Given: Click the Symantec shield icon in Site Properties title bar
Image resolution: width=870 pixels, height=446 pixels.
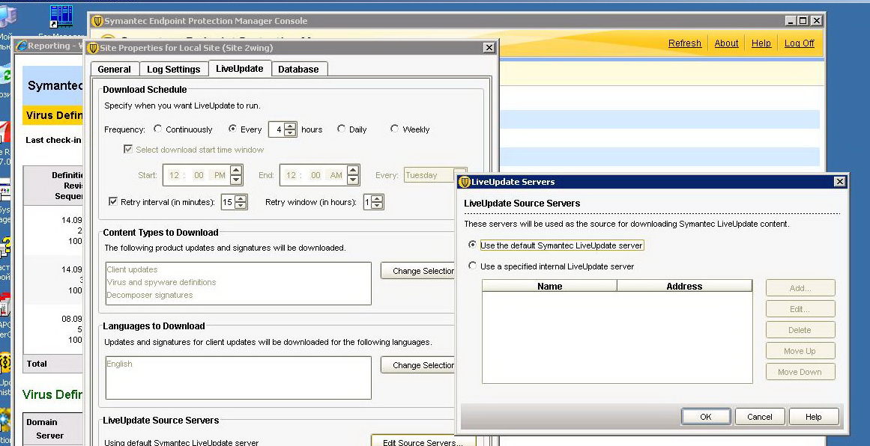Looking at the screenshot, I should coord(95,48).
